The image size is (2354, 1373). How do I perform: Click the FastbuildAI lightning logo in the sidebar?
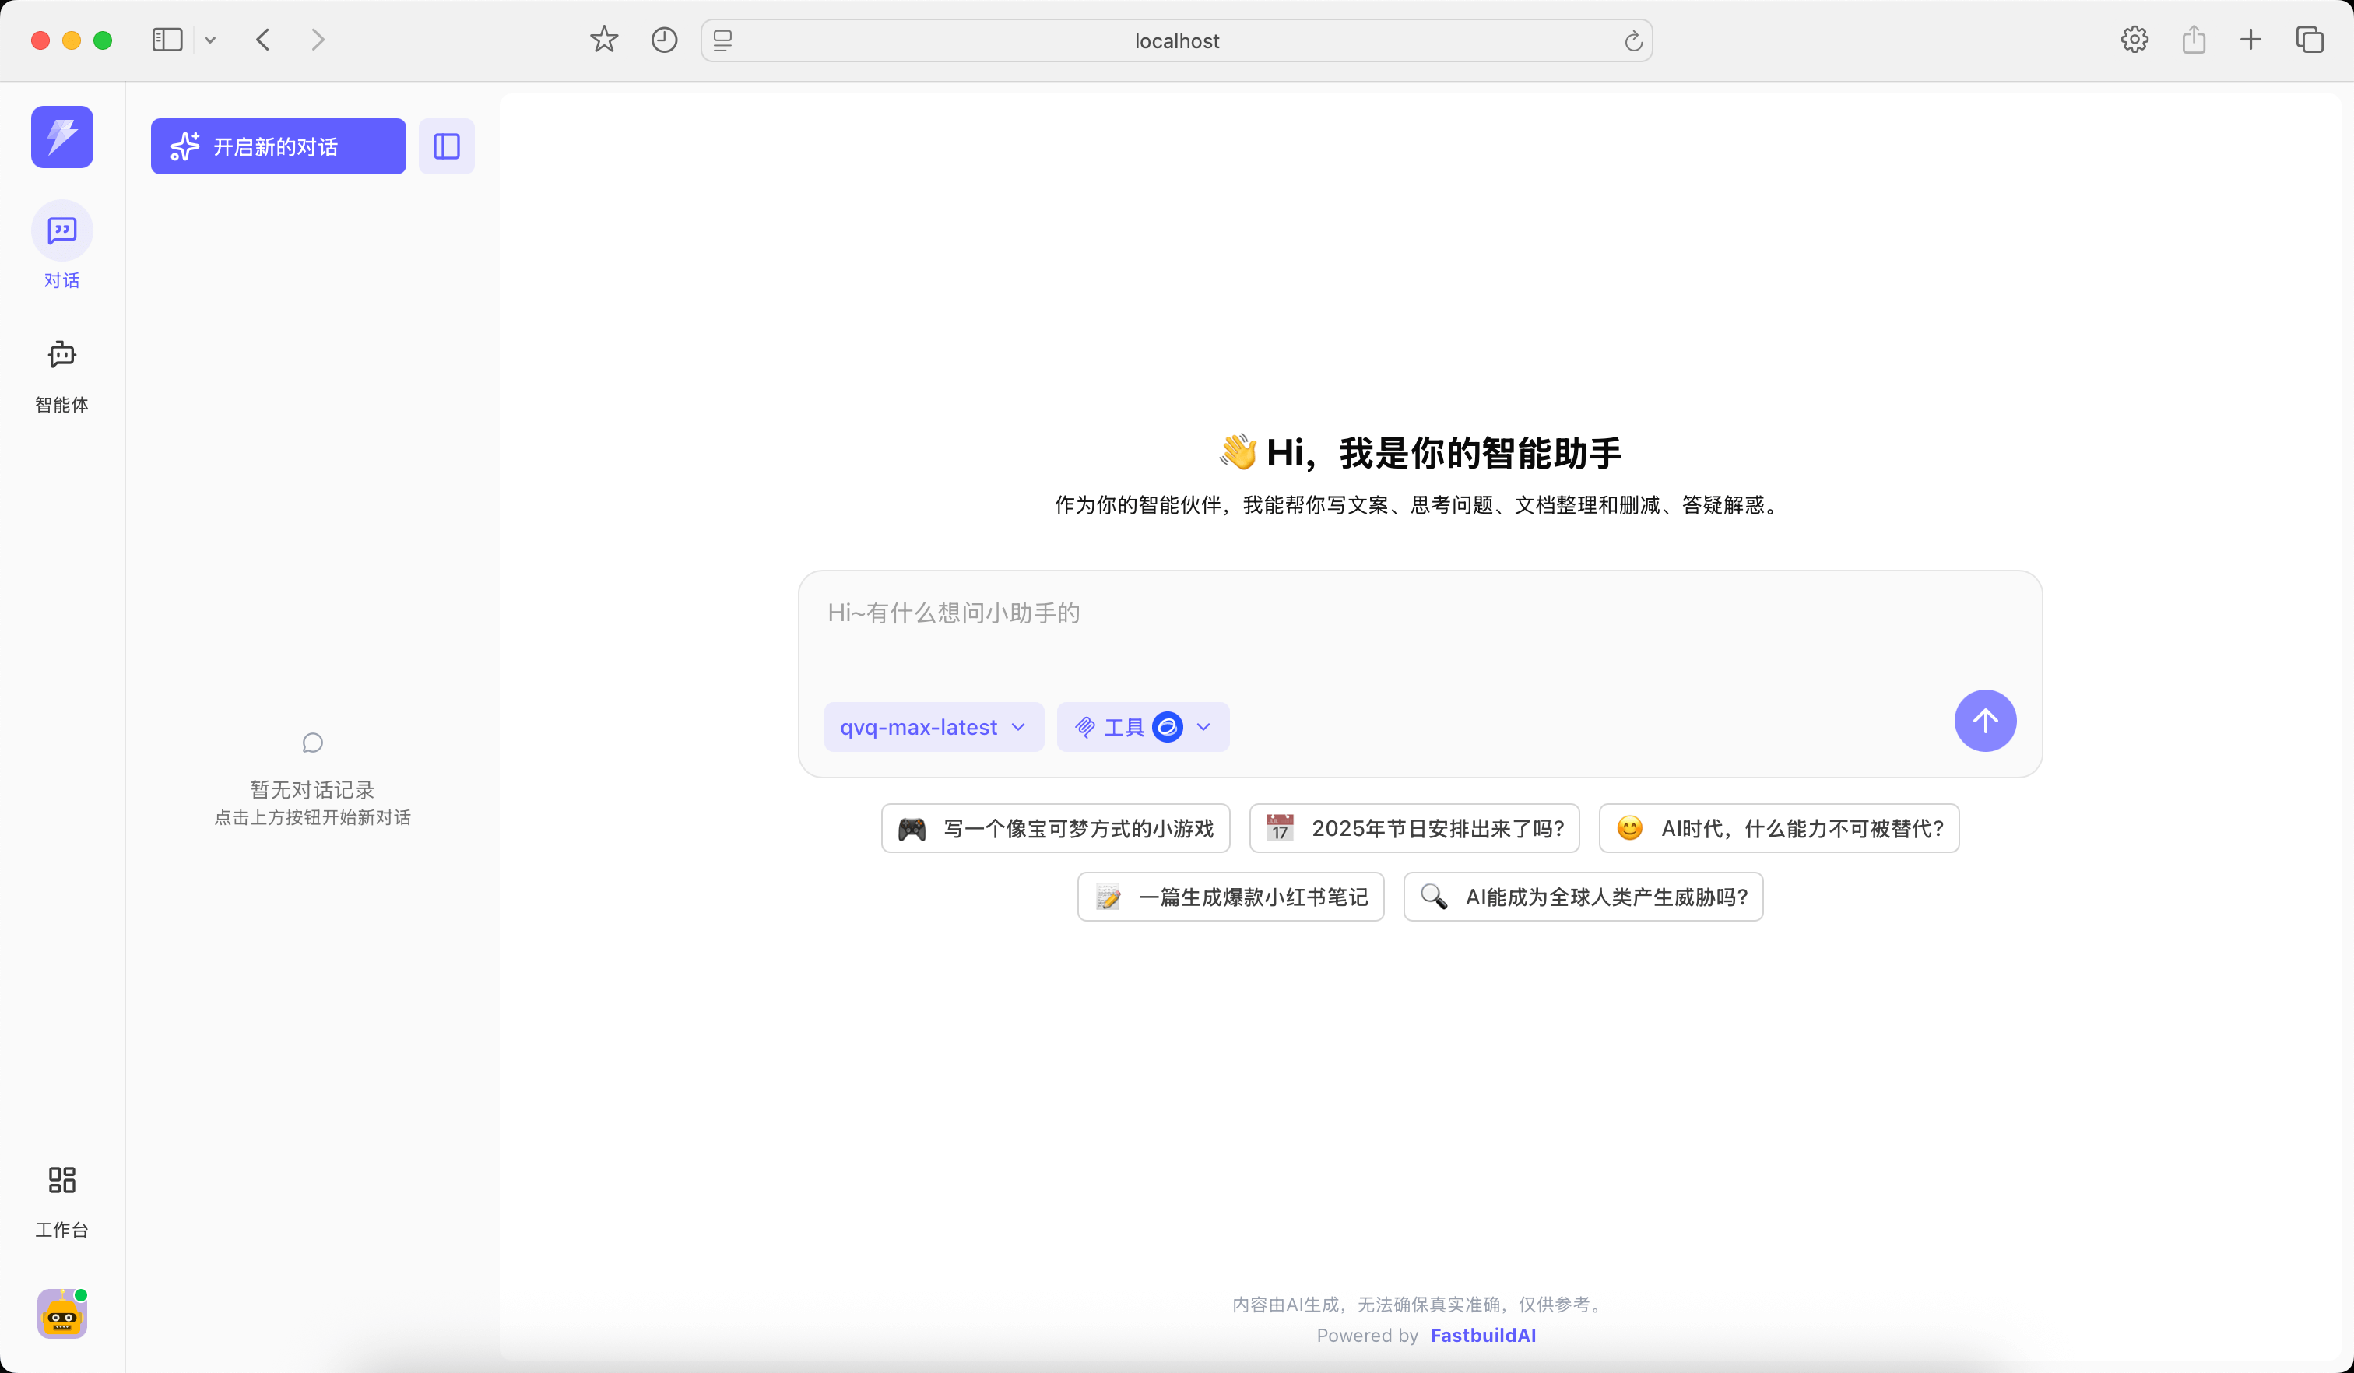pyautogui.click(x=61, y=136)
